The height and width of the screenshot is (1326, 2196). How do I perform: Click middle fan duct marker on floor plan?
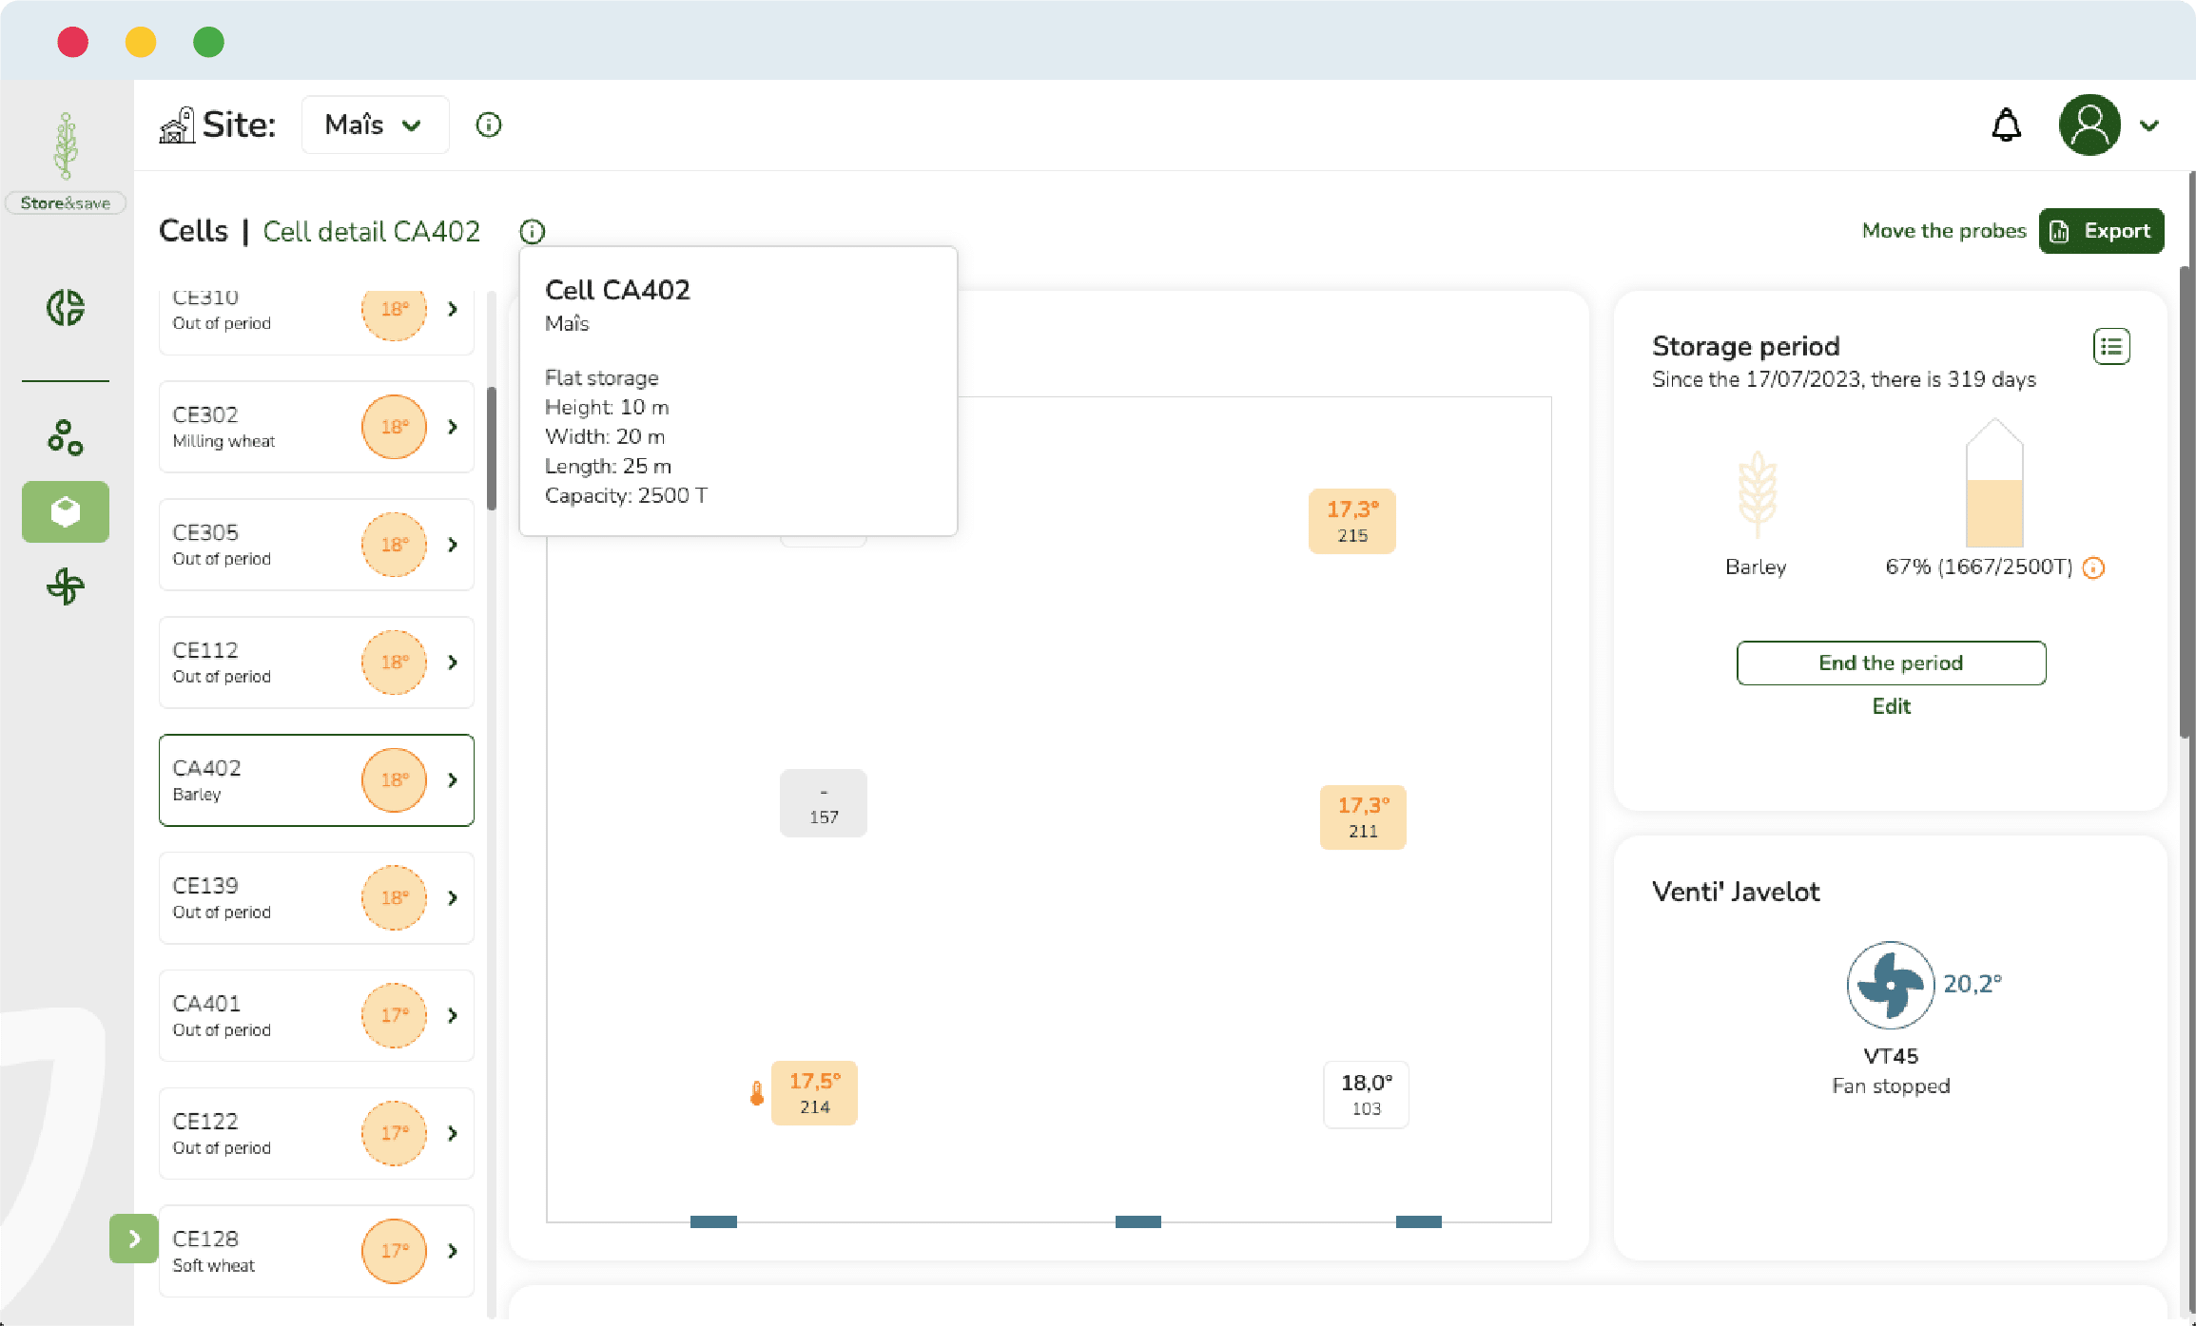[x=1138, y=1221]
